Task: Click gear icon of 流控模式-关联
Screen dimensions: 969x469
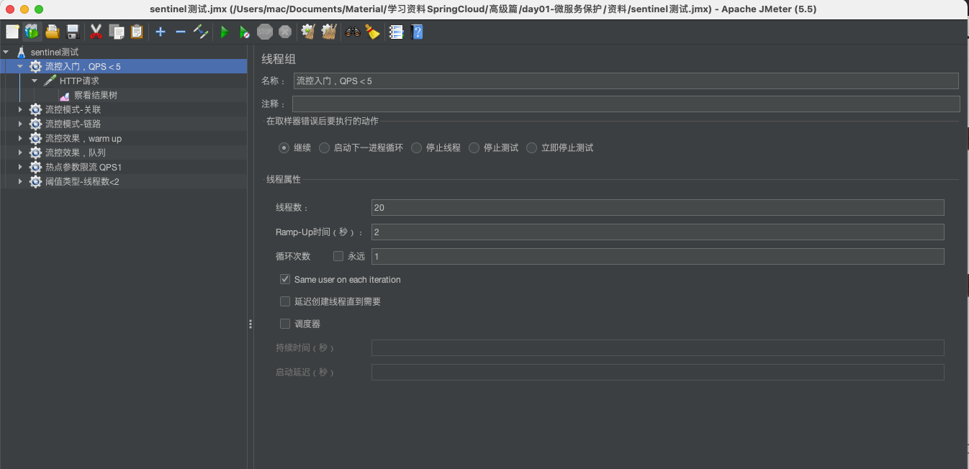Action: (x=35, y=109)
